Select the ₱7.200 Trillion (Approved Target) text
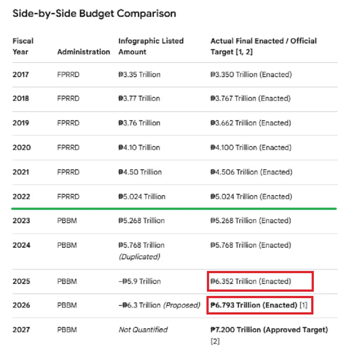The height and width of the screenshot is (358, 344). click(269, 330)
